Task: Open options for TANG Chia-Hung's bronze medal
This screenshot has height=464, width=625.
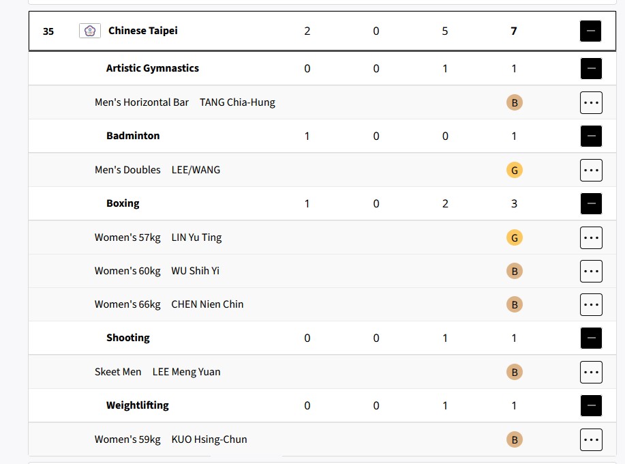Action: tap(590, 102)
